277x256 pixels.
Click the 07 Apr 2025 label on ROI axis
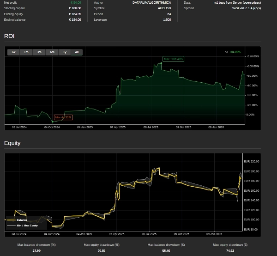pos(118,127)
